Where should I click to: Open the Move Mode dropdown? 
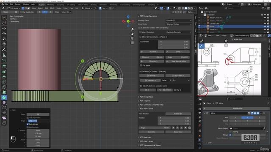click(x=179, y=24)
